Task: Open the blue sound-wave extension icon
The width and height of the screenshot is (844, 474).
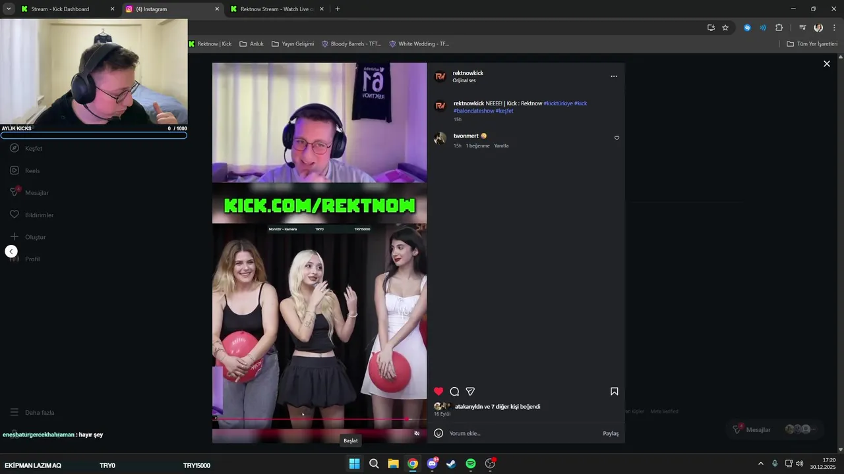Action: click(763, 28)
